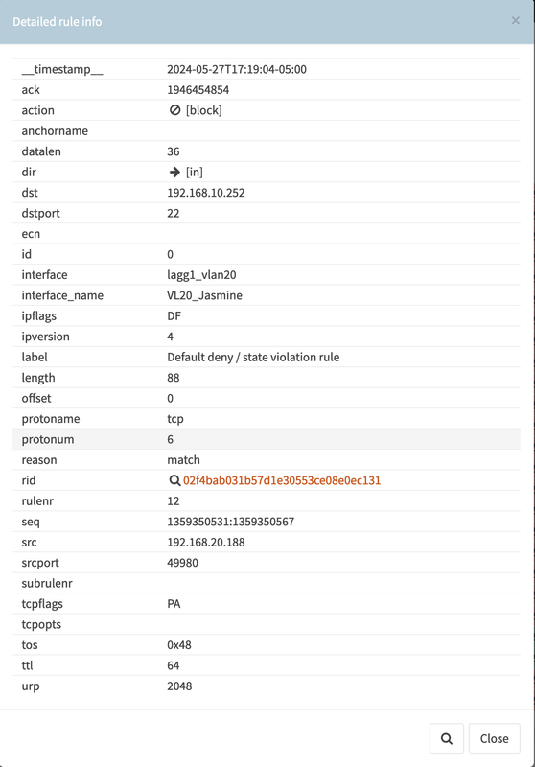Click the magnifier icon next to rid
This screenshot has width=535, height=767.
point(174,480)
